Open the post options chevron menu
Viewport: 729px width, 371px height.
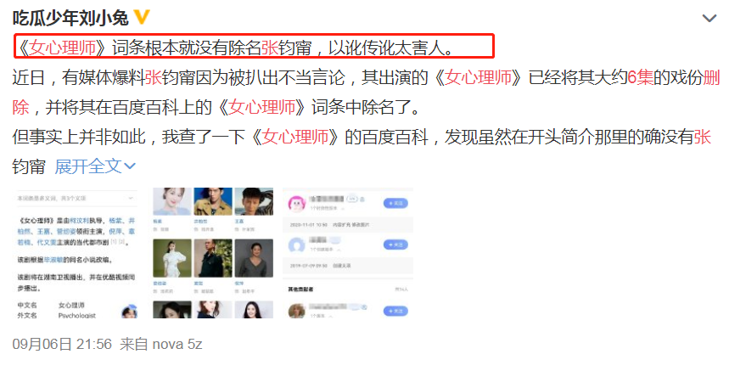pos(709,18)
